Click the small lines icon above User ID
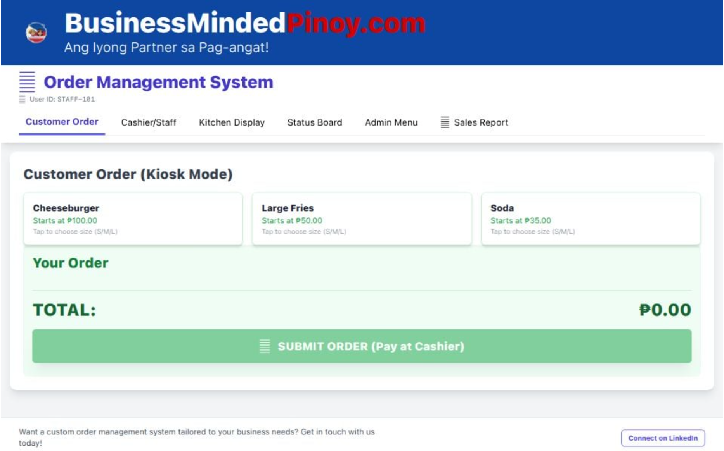 click(22, 99)
